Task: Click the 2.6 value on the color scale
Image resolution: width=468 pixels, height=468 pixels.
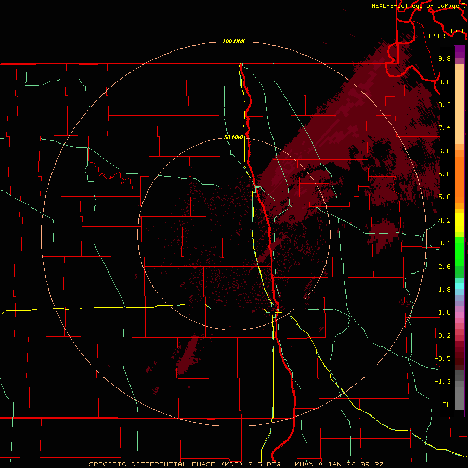Action: (445, 267)
